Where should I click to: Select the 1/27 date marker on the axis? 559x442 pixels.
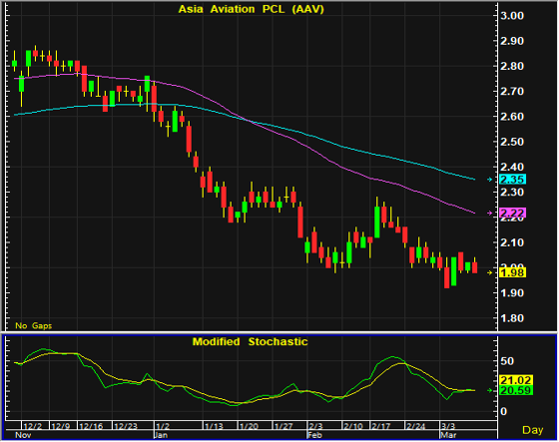coord(283,426)
